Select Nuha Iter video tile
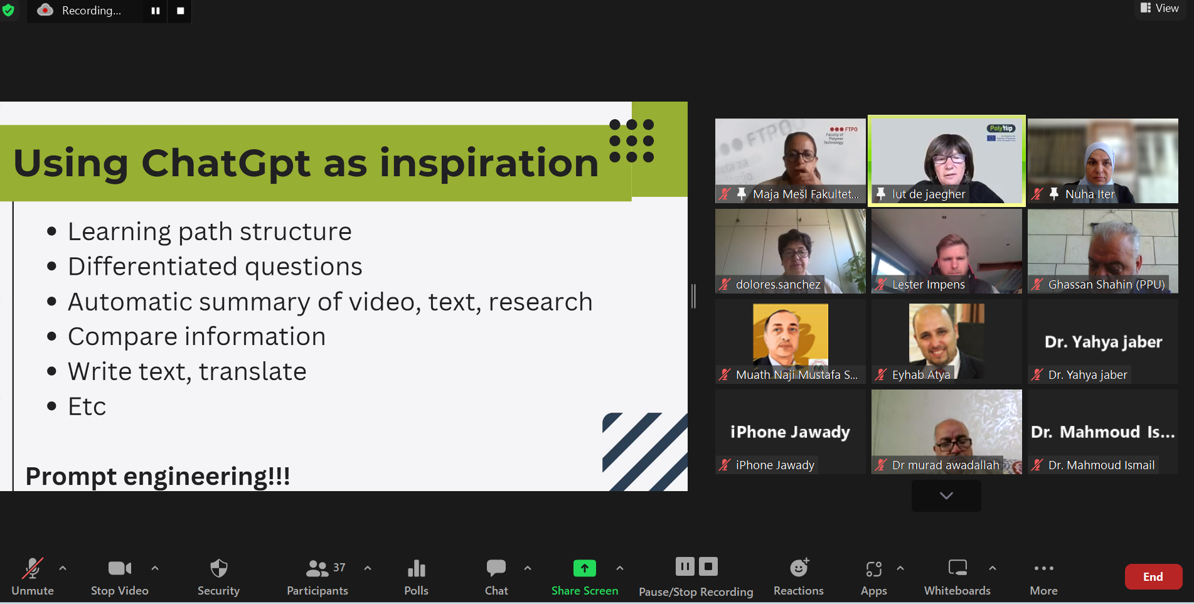This screenshot has height=604, width=1194. (x=1103, y=161)
